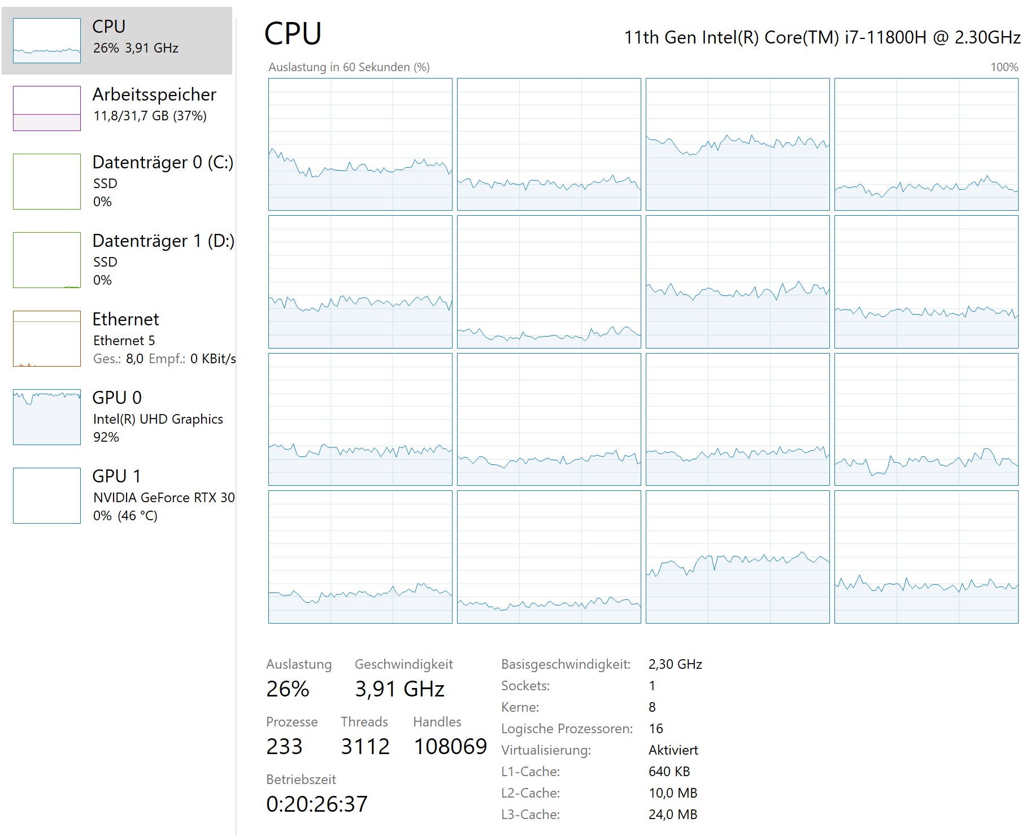Open the Arbeitsspeicher memory graph thumbnail
The width and height of the screenshot is (1035, 836).
[x=47, y=108]
